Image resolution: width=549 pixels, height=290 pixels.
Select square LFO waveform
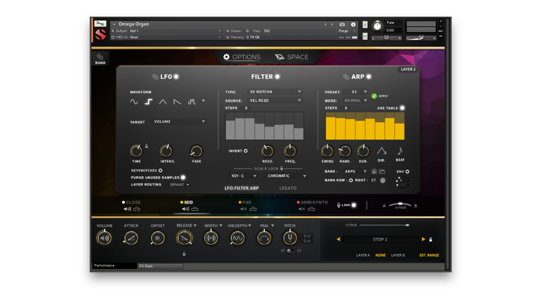click(x=149, y=102)
